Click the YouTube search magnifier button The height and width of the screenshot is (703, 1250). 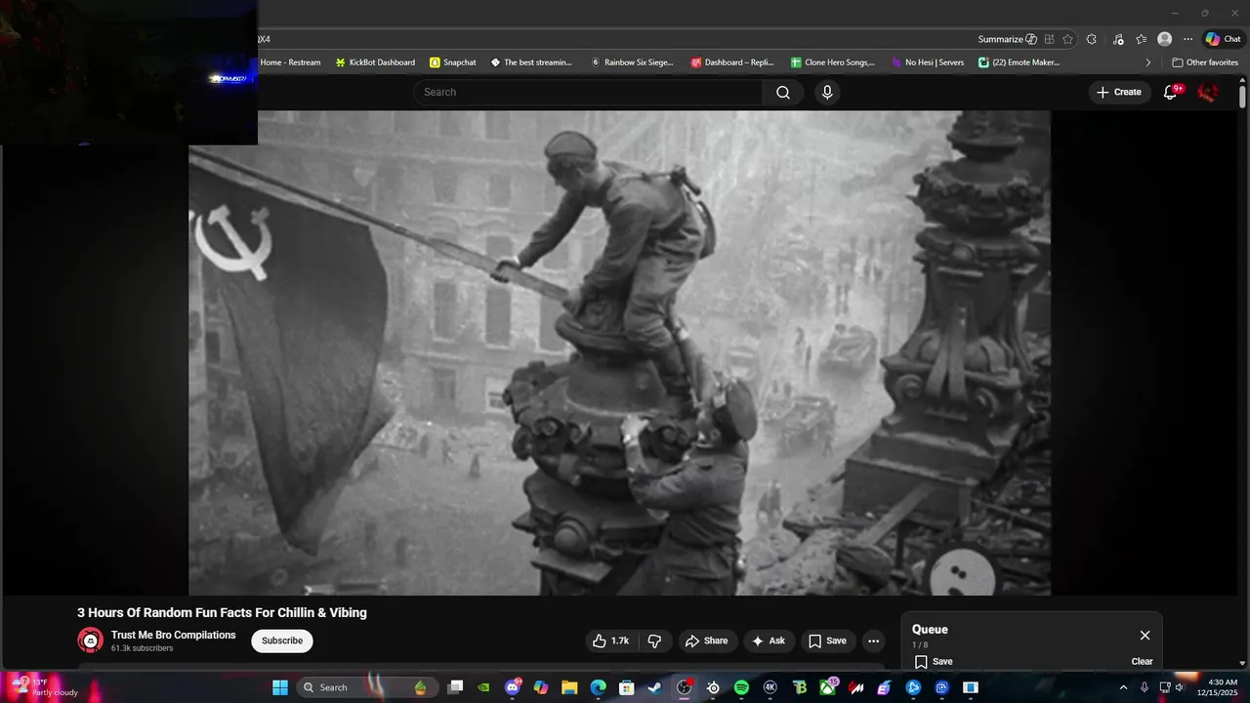tap(783, 92)
